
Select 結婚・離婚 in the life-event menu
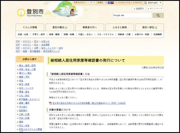tap(54, 34)
